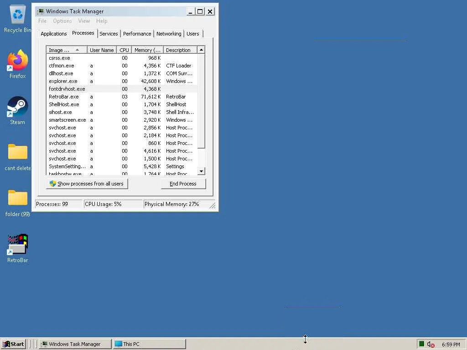This screenshot has height=350, width=467.
Task: Open the muted volume tray icon
Action: coord(431,345)
